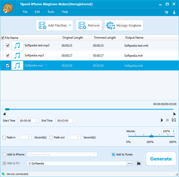Click the register key icon

174,12
